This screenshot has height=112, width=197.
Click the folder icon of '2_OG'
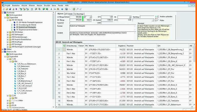tap(10, 96)
